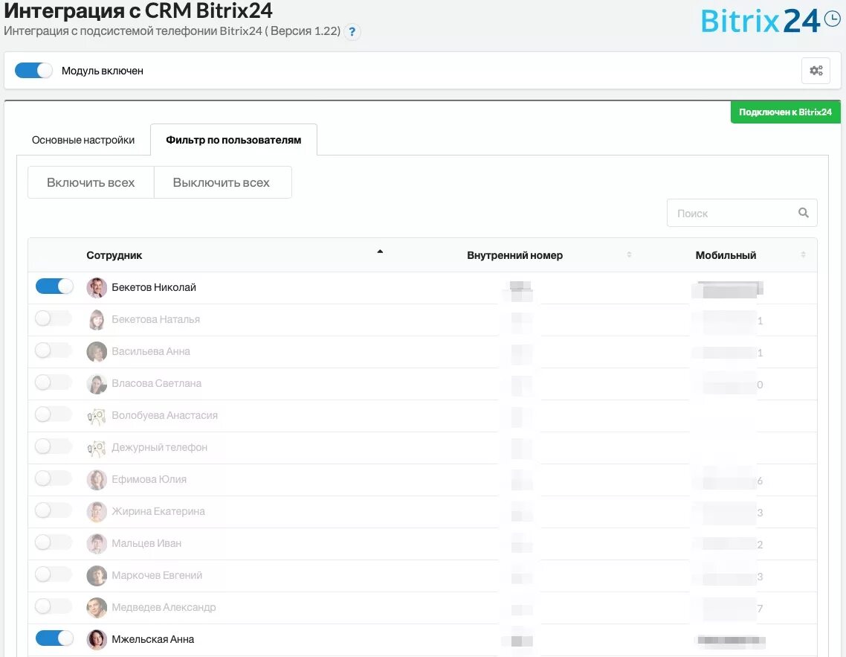The height and width of the screenshot is (657, 846).
Task: Click the Внутренний номер column header
Action: tap(514, 255)
